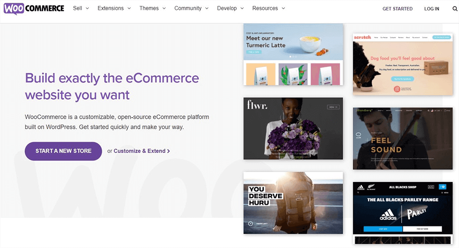Click the LOG IN link

432,9
